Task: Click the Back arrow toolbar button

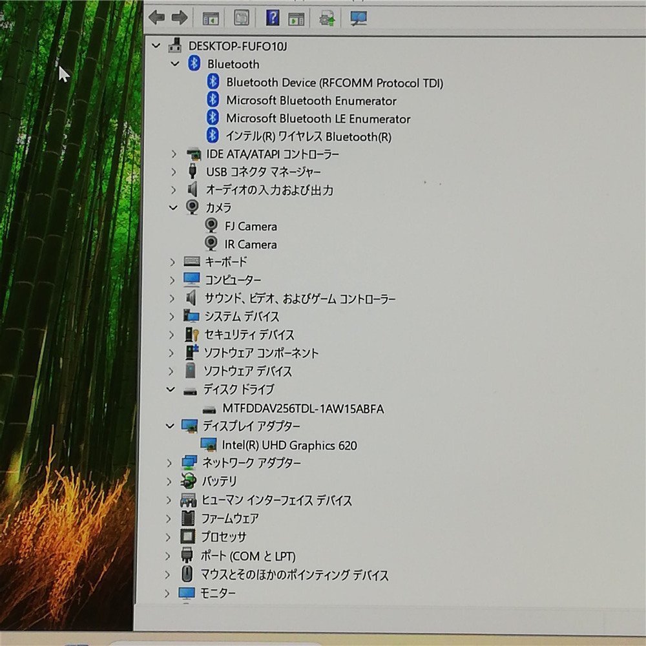Action: [x=156, y=17]
